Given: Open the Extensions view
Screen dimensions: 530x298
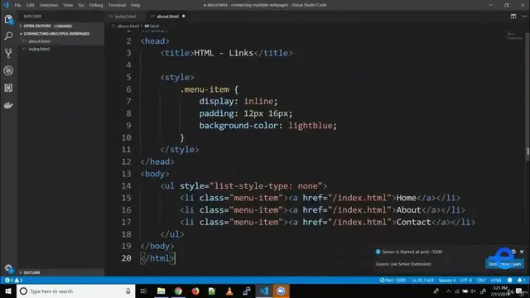Looking at the screenshot, I should pyautogui.click(x=8, y=88).
